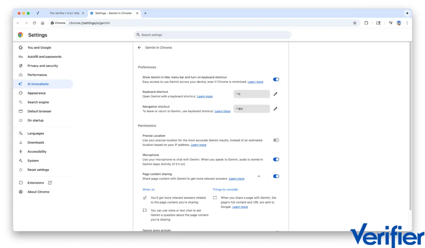
Task: Click the browser back arrow button
Action: pyautogui.click(x=18, y=23)
